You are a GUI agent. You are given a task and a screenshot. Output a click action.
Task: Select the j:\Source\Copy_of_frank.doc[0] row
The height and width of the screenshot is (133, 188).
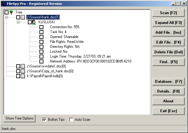click(50, 71)
